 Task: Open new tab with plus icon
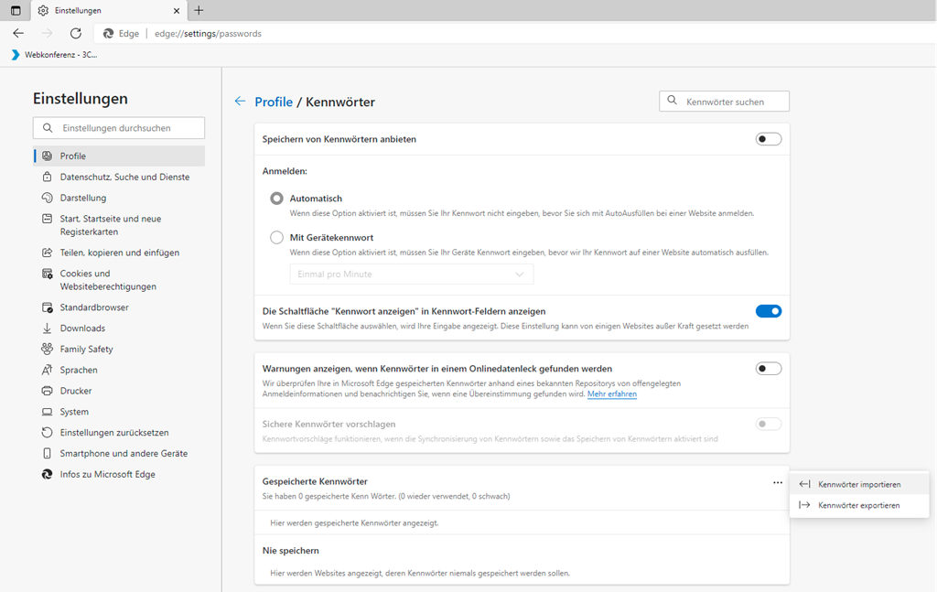[199, 10]
